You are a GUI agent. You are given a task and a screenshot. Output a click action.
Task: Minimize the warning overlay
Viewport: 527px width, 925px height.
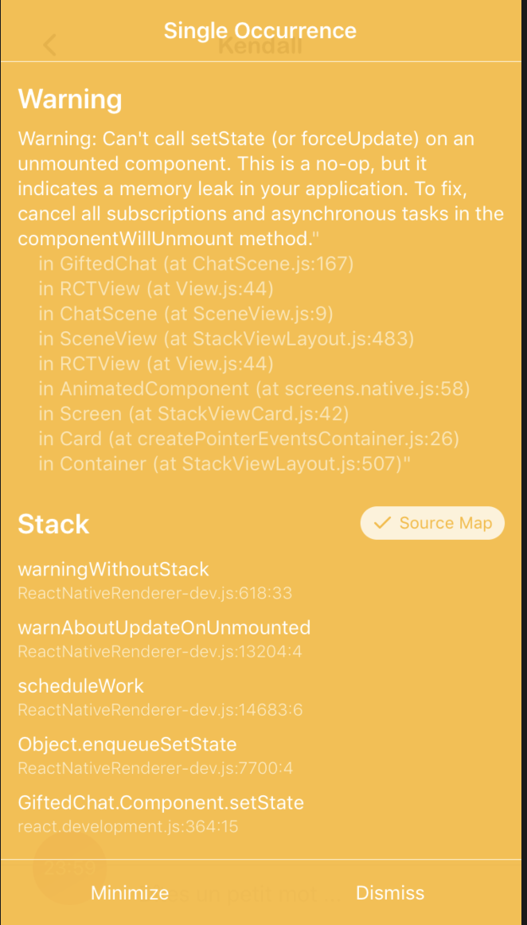tap(129, 892)
